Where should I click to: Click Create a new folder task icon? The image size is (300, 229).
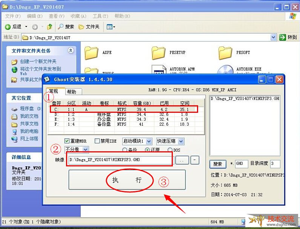[x=14, y=62]
